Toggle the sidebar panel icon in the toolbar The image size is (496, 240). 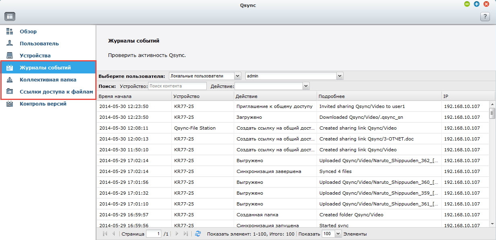[x=10, y=16]
